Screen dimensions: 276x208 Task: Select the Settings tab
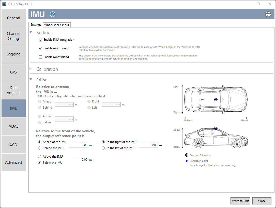pyautogui.click(x=36, y=25)
